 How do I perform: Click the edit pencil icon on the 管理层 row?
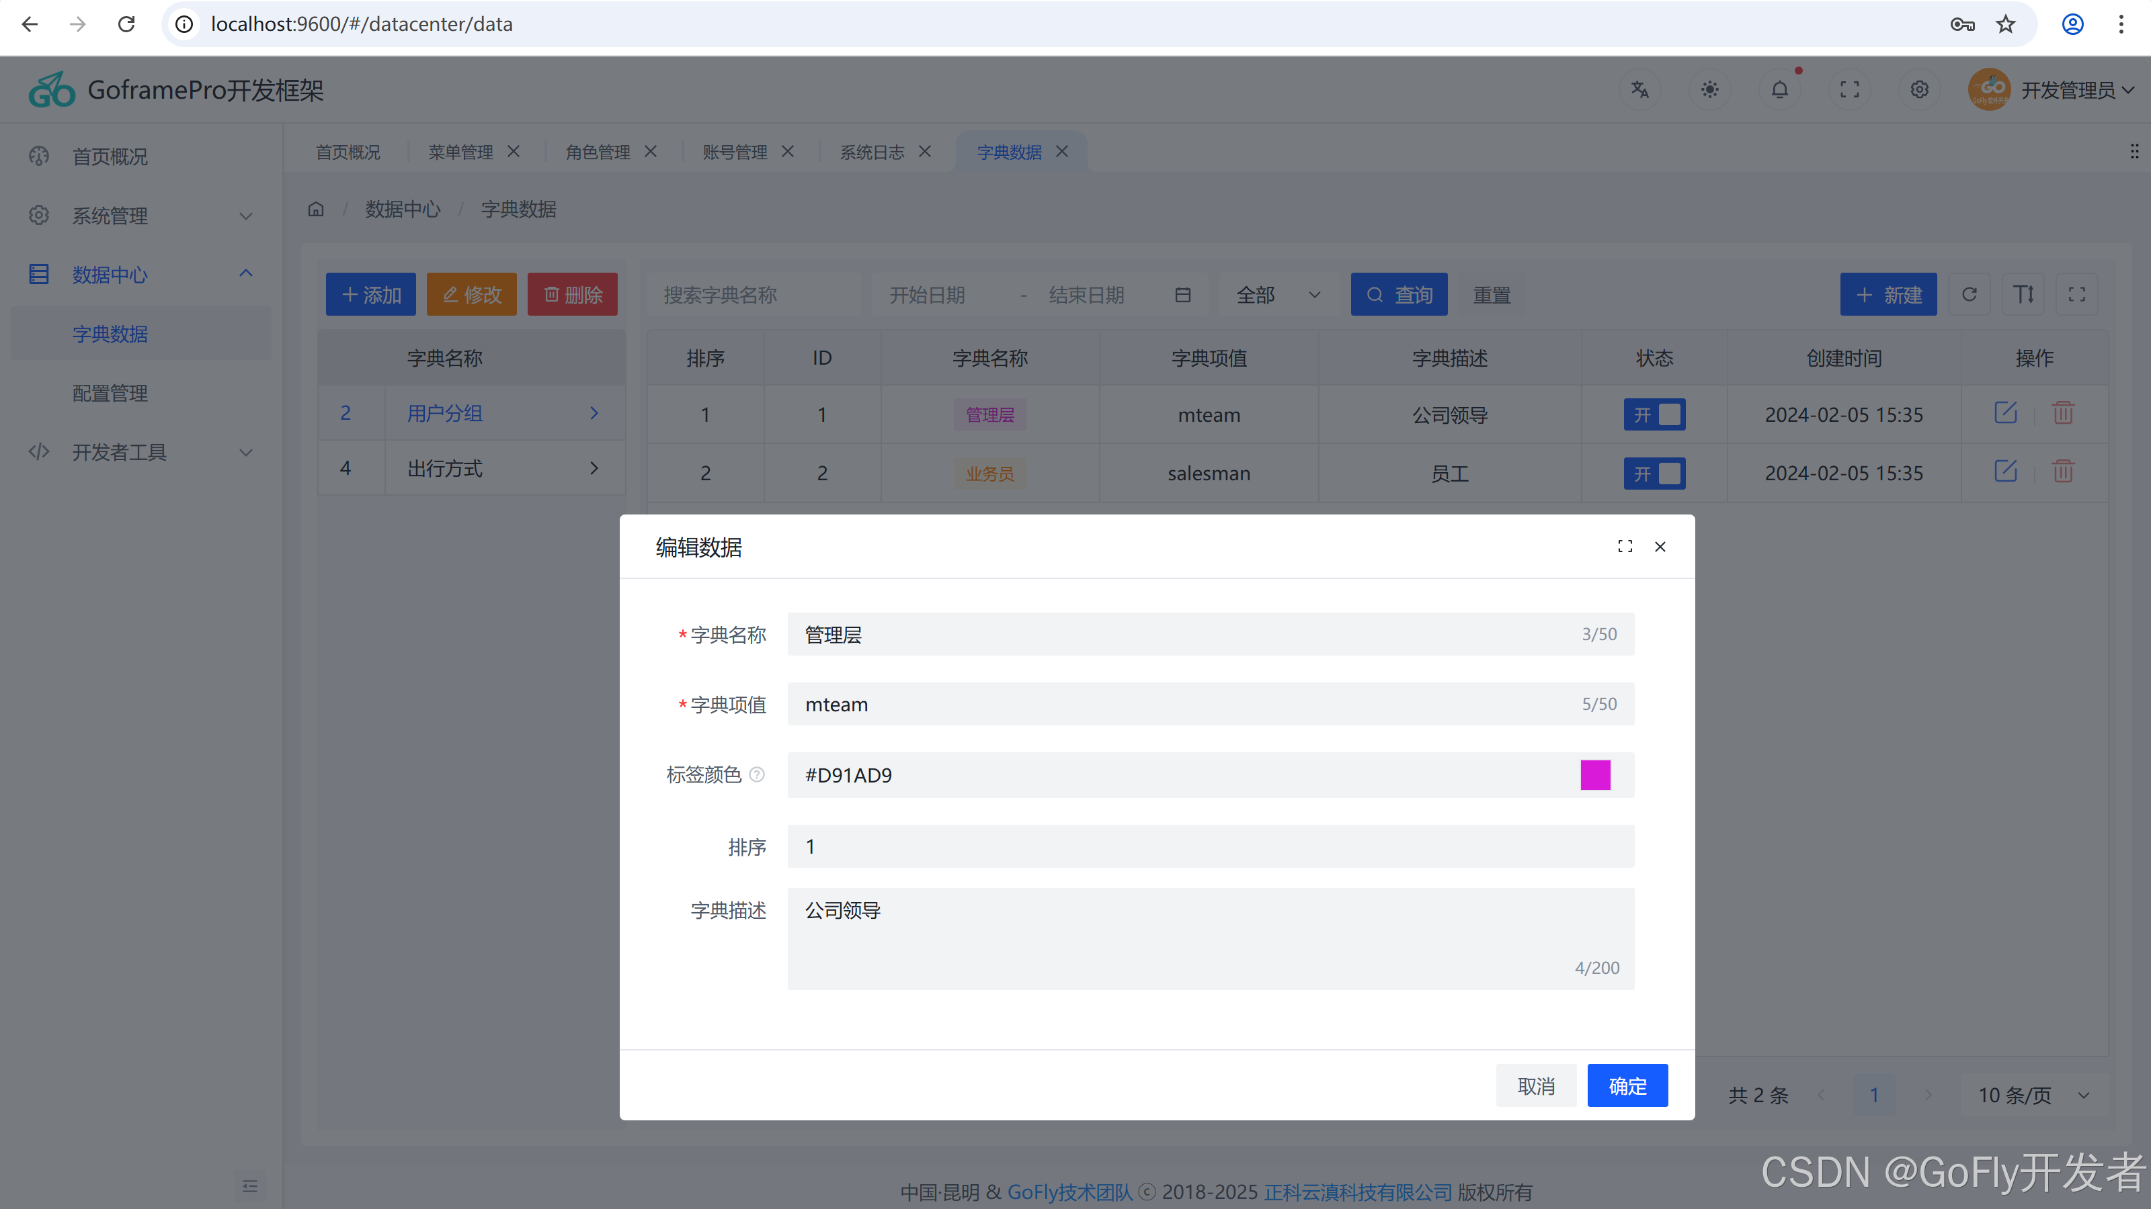(2006, 412)
